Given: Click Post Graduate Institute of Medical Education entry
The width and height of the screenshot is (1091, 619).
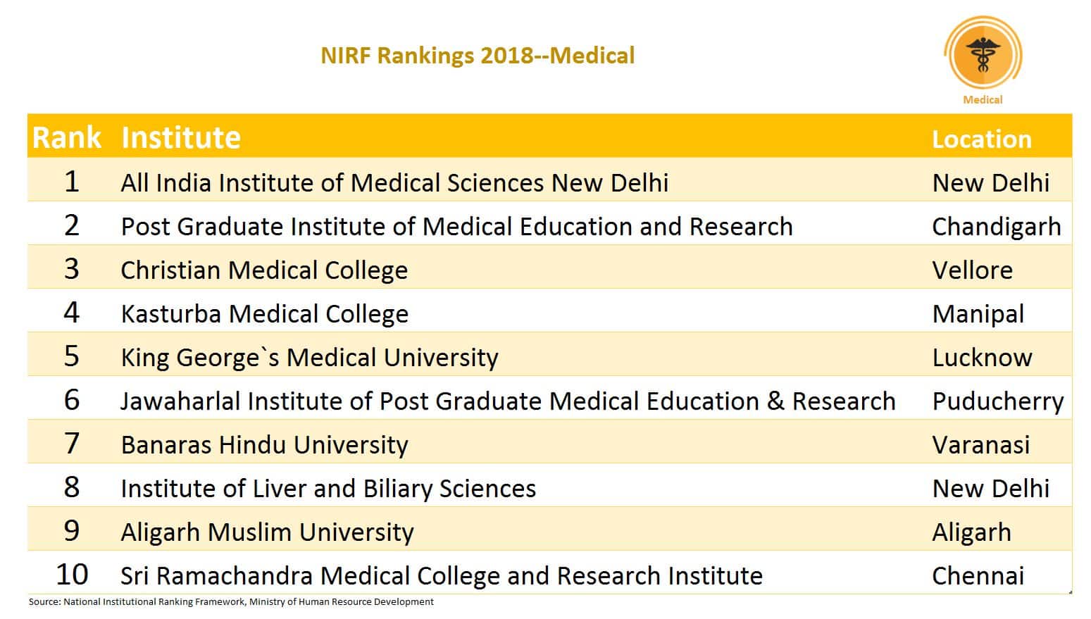Looking at the screenshot, I should point(456,227).
